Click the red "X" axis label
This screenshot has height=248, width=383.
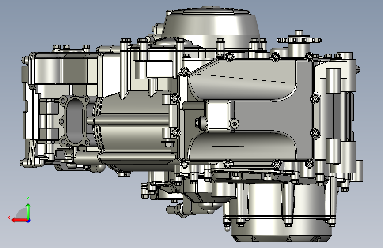coord(9,218)
